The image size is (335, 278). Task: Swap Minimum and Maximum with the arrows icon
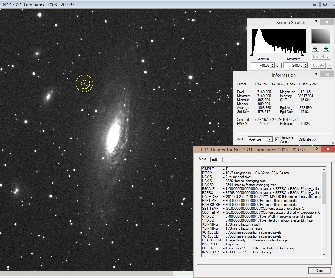click(279, 65)
